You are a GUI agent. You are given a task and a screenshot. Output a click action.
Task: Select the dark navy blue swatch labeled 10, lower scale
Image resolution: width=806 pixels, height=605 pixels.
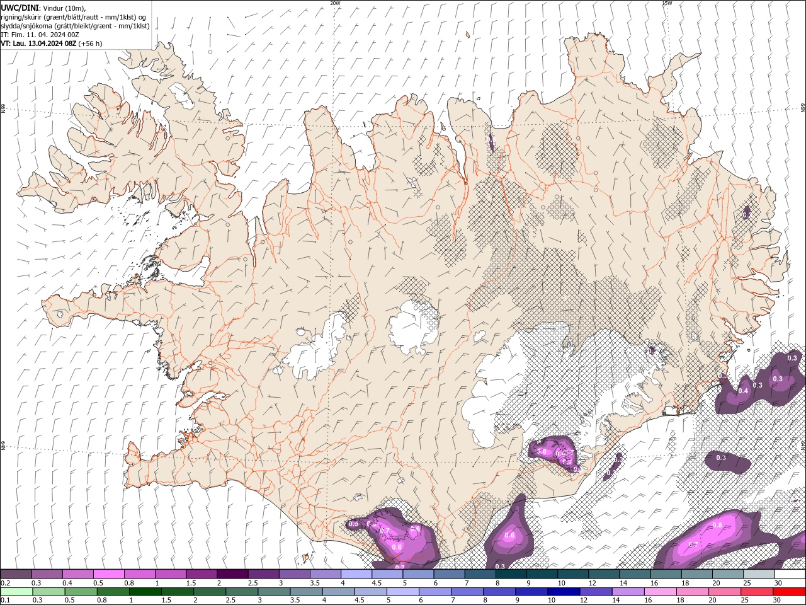tap(564, 592)
